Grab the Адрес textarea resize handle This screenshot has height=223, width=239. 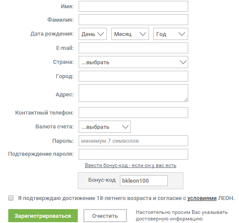coord(186,100)
